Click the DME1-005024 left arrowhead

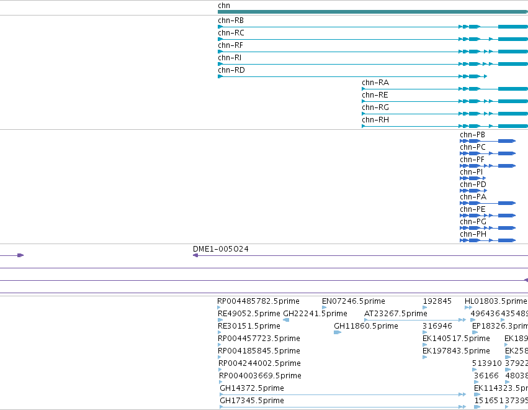coord(195,255)
